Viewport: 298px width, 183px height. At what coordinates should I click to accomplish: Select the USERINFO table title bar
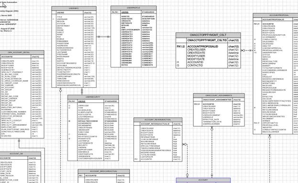click(x=74, y=8)
